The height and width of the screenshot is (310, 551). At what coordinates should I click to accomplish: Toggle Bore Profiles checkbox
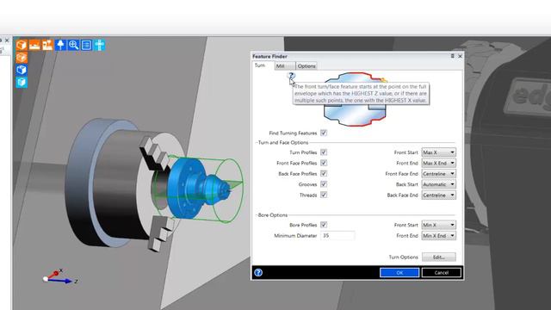[x=324, y=225]
